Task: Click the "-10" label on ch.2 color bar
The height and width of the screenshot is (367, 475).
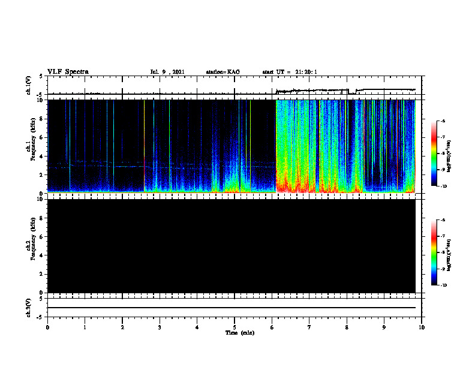Action: [x=443, y=285]
